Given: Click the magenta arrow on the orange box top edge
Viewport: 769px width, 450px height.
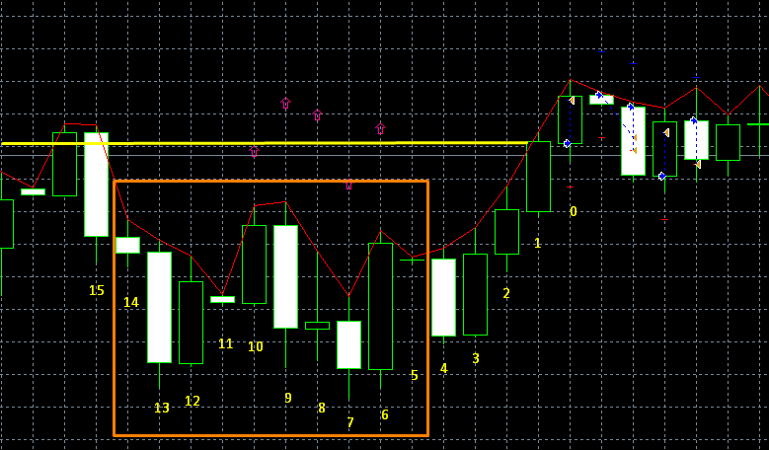Looking at the screenshot, I should pyautogui.click(x=348, y=185).
